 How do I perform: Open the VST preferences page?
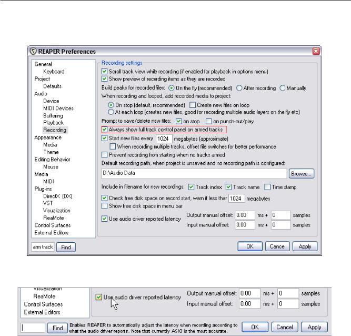tap(48, 203)
